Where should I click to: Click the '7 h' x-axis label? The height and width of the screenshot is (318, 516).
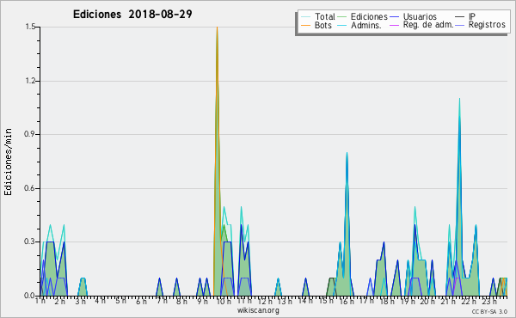click(x=162, y=301)
